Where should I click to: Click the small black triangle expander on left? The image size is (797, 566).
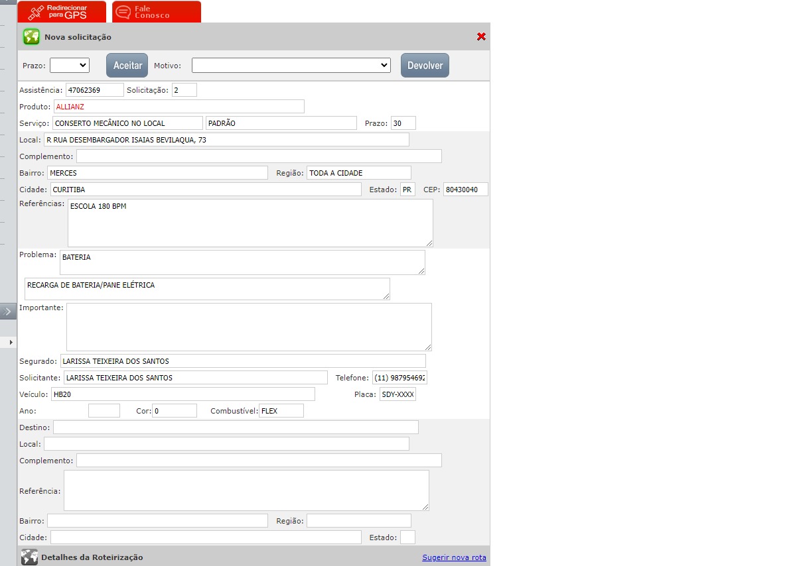[11, 342]
